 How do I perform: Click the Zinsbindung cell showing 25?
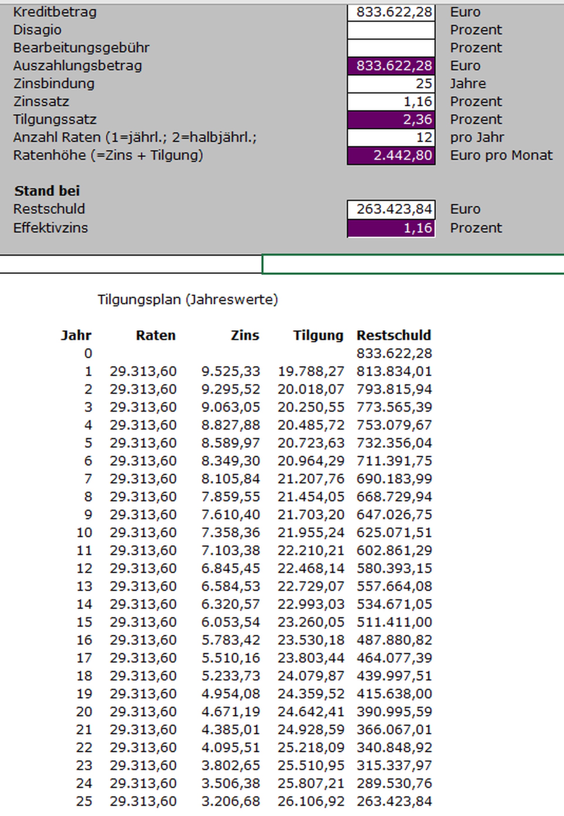[x=391, y=84]
